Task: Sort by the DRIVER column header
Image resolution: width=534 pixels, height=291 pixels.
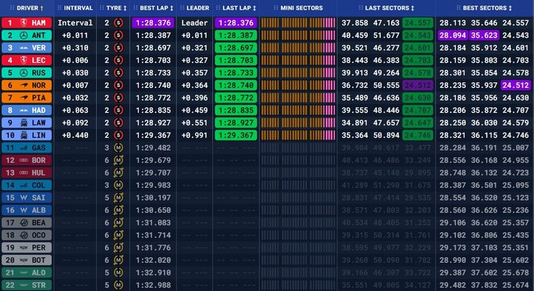Action: tap(27, 8)
